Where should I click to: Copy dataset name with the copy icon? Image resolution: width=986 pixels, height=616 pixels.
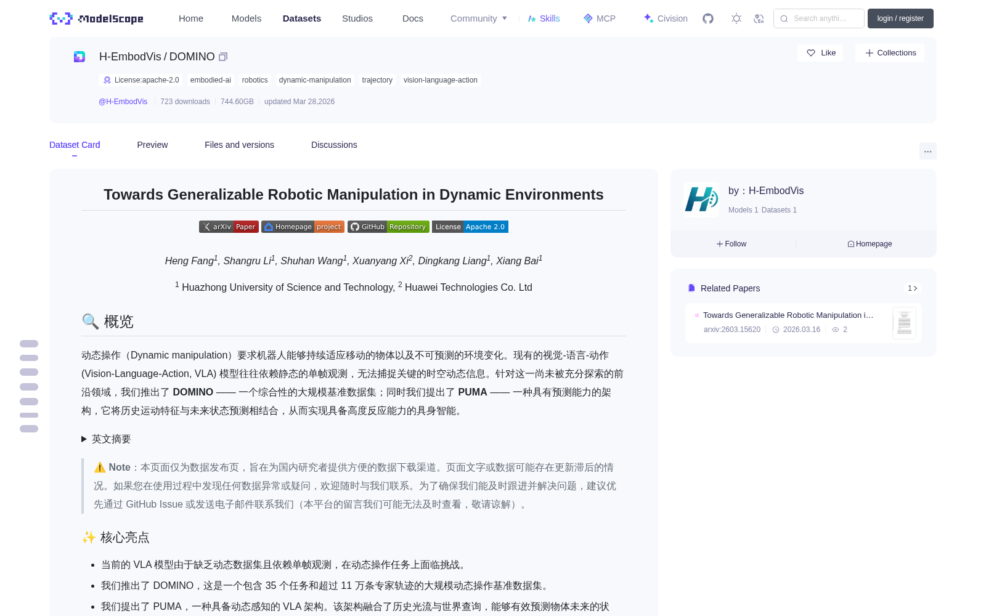click(223, 57)
